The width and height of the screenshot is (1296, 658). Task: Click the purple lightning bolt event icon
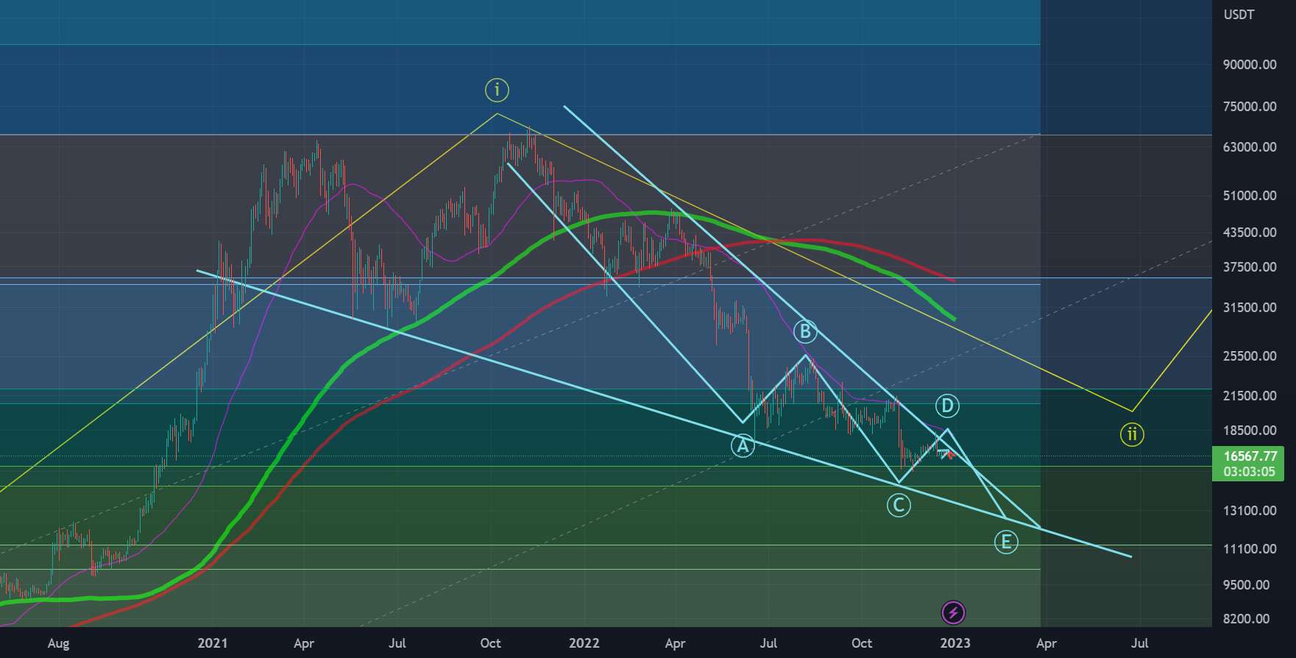pyautogui.click(x=954, y=612)
